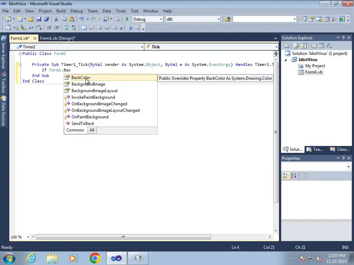Open the Windows Start menu orb
Screen dimensions: 354x265
coord(9,258)
